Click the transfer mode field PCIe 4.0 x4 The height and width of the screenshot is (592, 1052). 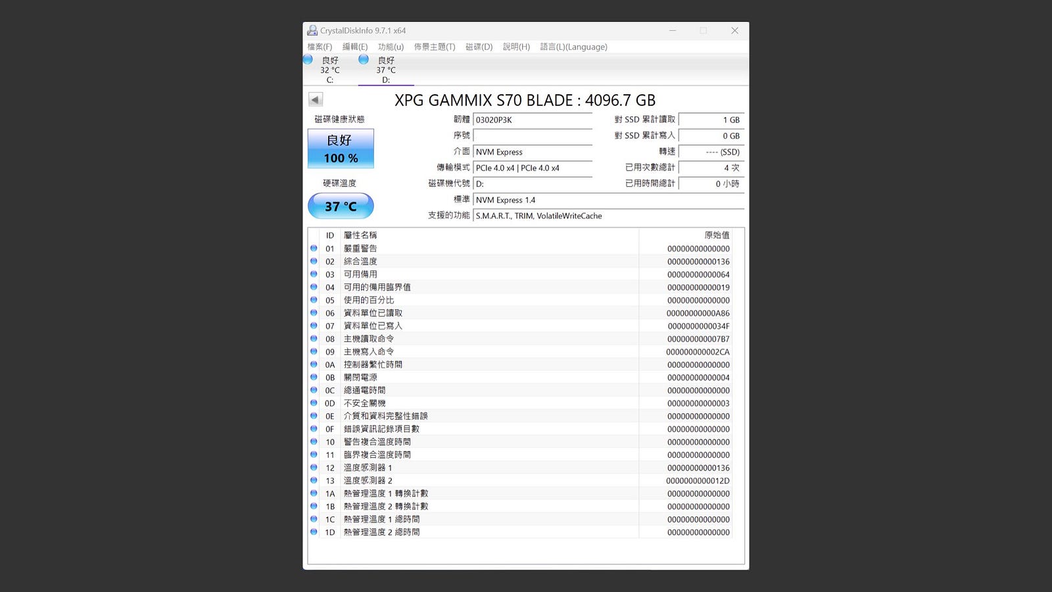coord(533,168)
